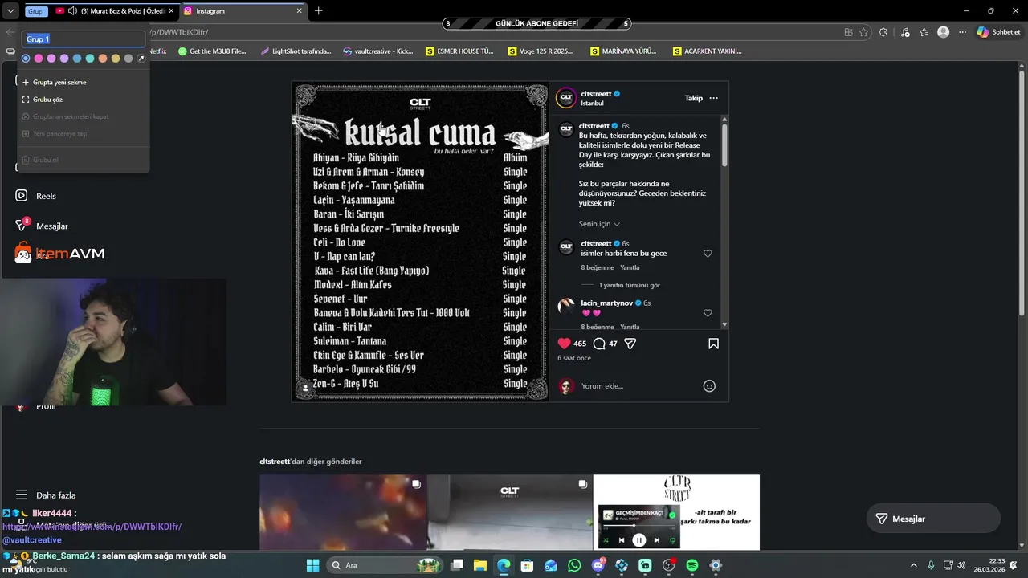Open the browser profile avatar
Viewport: 1028px width, 578px height.
944,32
